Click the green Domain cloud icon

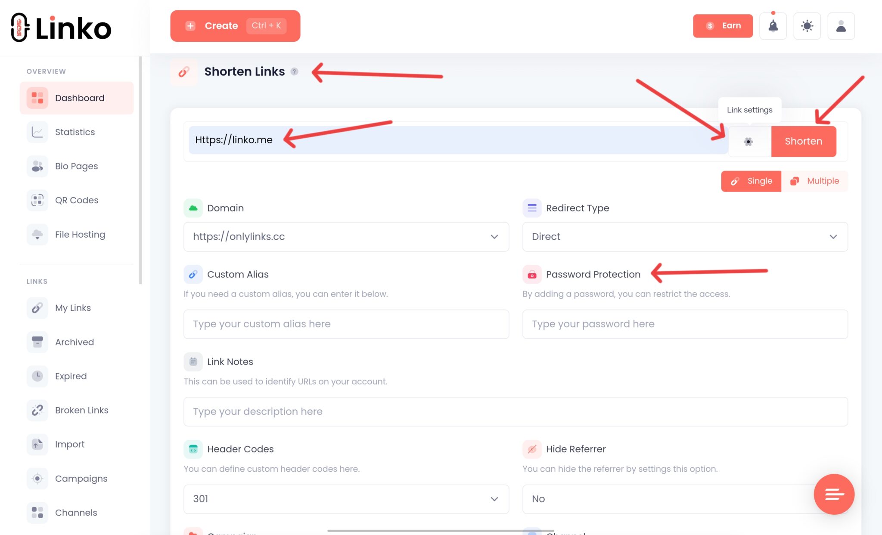[193, 208]
